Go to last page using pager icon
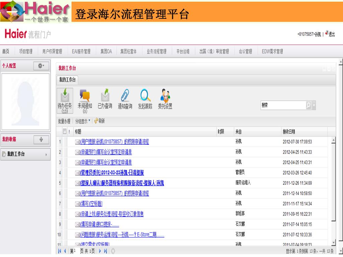 click(106, 251)
